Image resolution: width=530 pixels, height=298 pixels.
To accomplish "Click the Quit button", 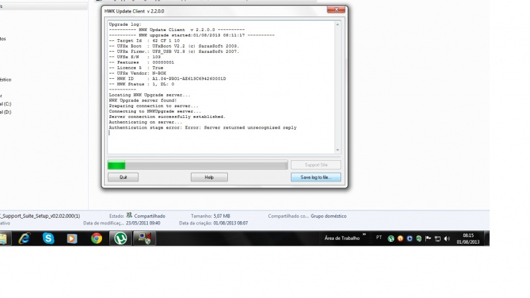I will tap(123, 177).
